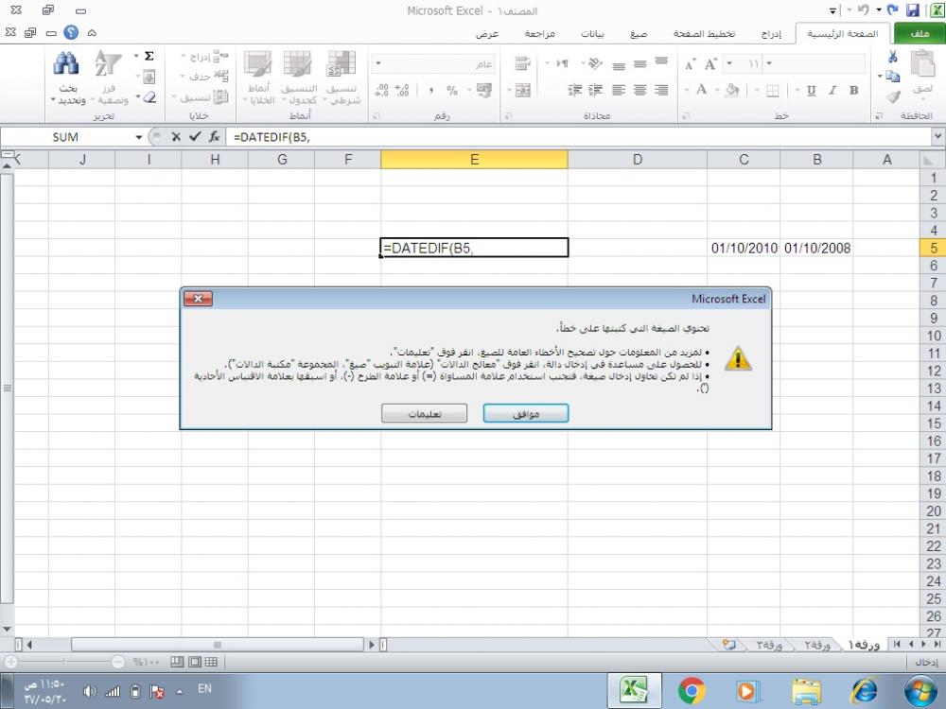Image resolution: width=946 pixels, height=709 pixels.
Task: Click the Accounting Number Format icon
Action: coord(483,91)
